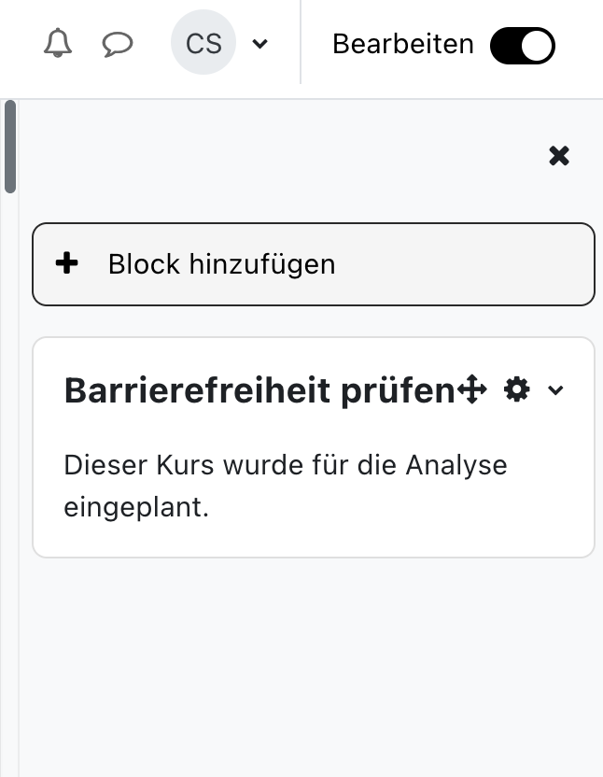603x777 pixels.
Task: Open the notifications bell
Action: [58, 44]
